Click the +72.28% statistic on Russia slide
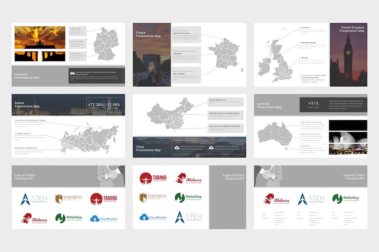The width and height of the screenshot is (379, 252). [x=95, y=105]
